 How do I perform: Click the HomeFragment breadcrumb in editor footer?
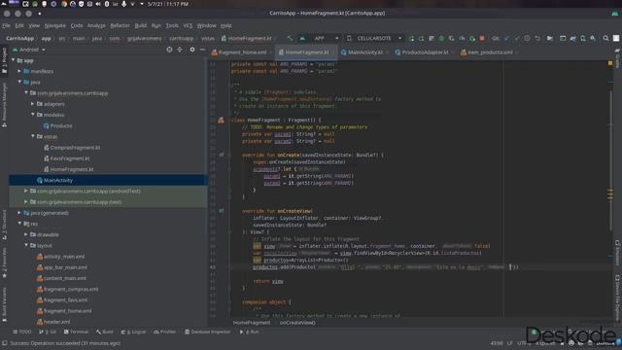click(x=252, y=323)
